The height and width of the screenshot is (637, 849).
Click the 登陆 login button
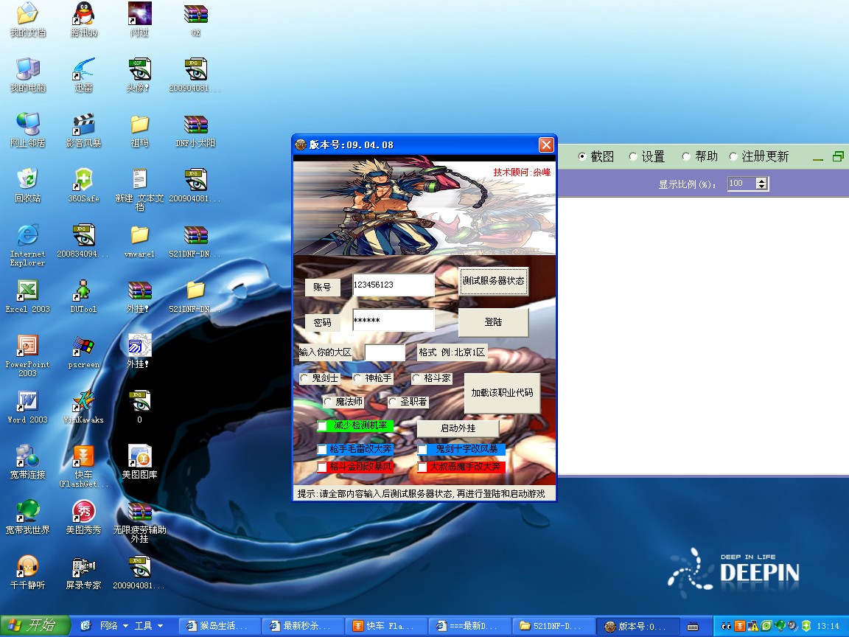coord(493,322)
